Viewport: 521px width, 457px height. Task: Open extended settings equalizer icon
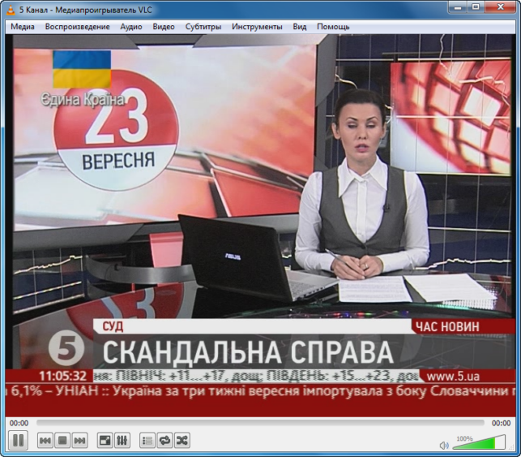pos(122,441)
